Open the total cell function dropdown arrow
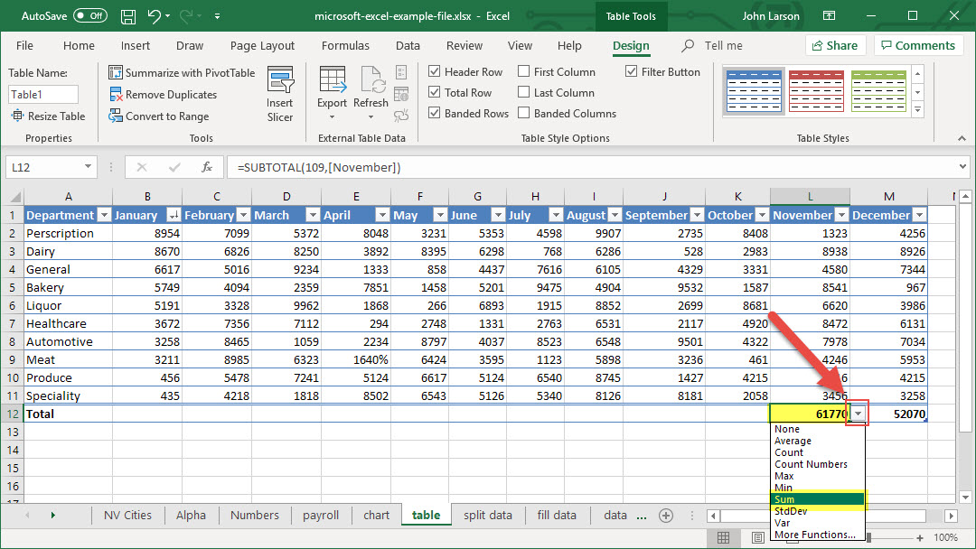This screenshot has width=976, height=549. pos(858,414)
